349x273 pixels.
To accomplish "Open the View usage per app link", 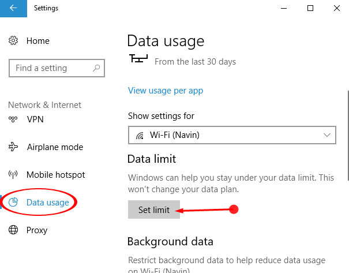I will tap(166, 91).
